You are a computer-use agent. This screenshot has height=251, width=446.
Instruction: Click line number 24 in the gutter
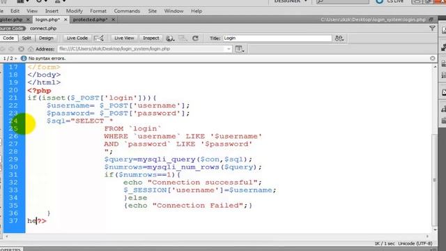pyautogui.click(x=13, y=121)
